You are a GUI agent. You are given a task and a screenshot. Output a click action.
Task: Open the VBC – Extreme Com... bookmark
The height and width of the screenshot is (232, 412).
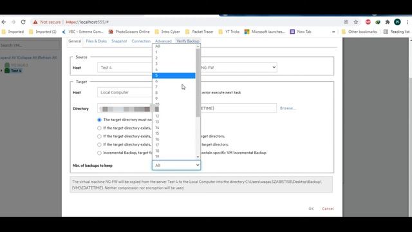(83, 32)
